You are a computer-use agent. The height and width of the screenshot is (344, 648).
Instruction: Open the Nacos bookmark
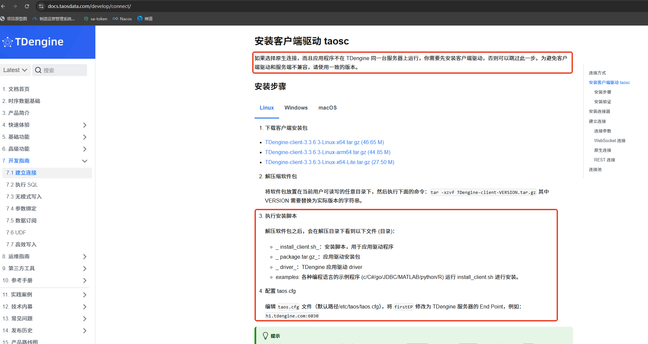tap(122, 19)
